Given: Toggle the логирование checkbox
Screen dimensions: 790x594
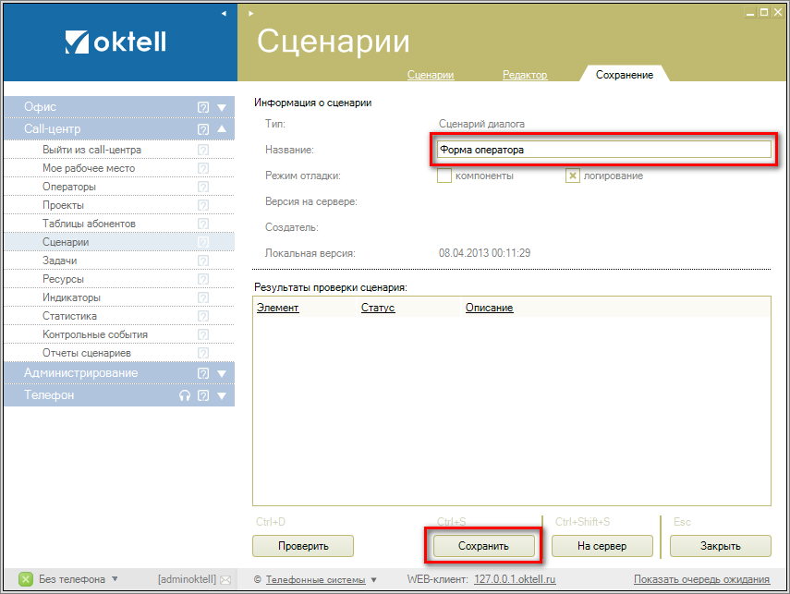Looking at the screenshot, I should pyautogui.click(x=573, y=176).
